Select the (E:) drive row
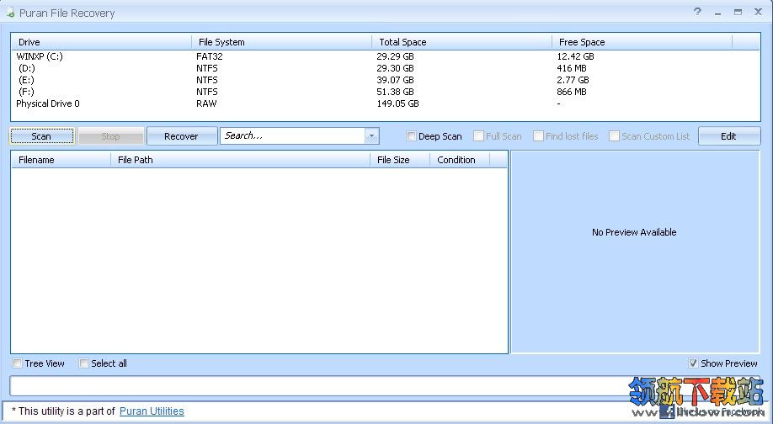Viewport: 773px width, 424px height. 385,80
